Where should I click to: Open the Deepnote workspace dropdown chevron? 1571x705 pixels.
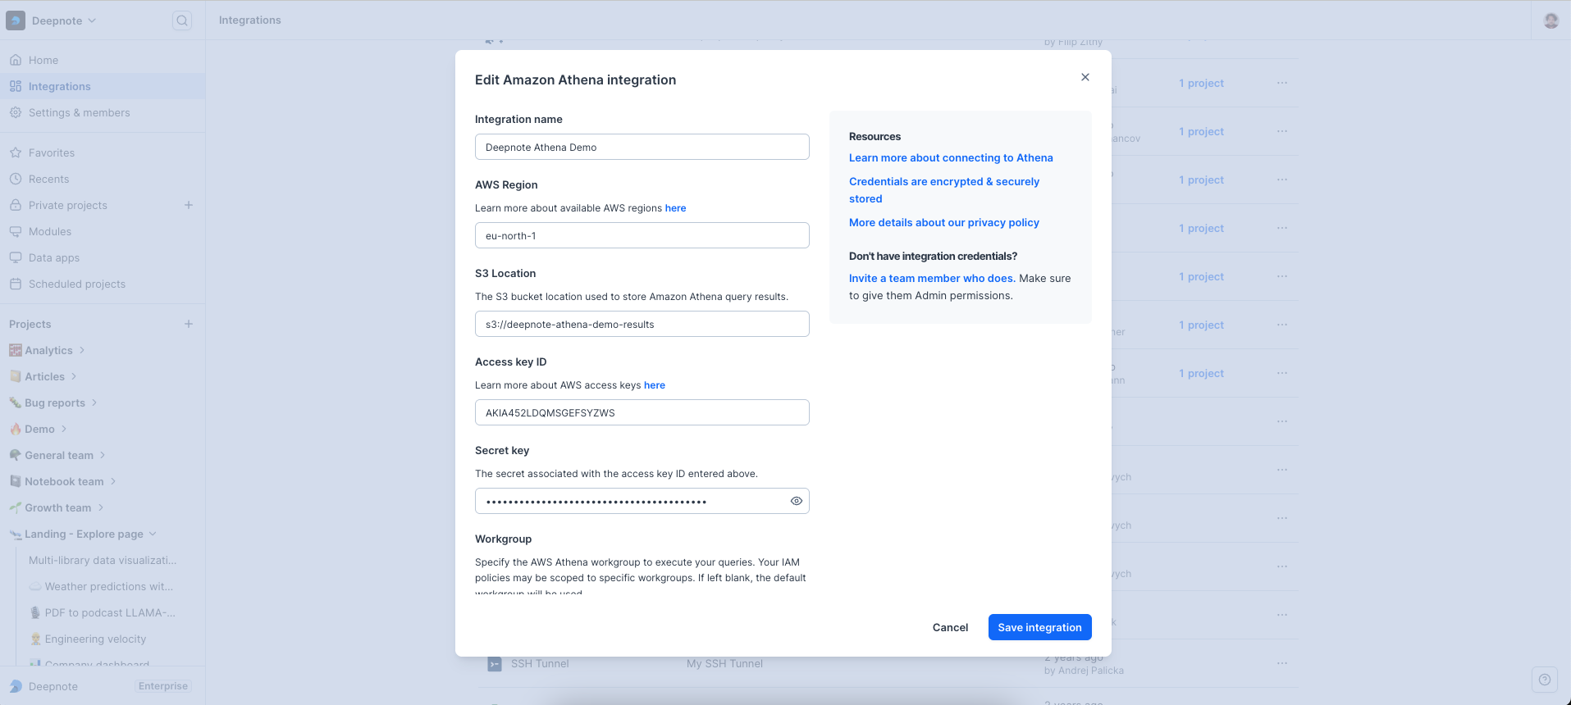[92, 20]
